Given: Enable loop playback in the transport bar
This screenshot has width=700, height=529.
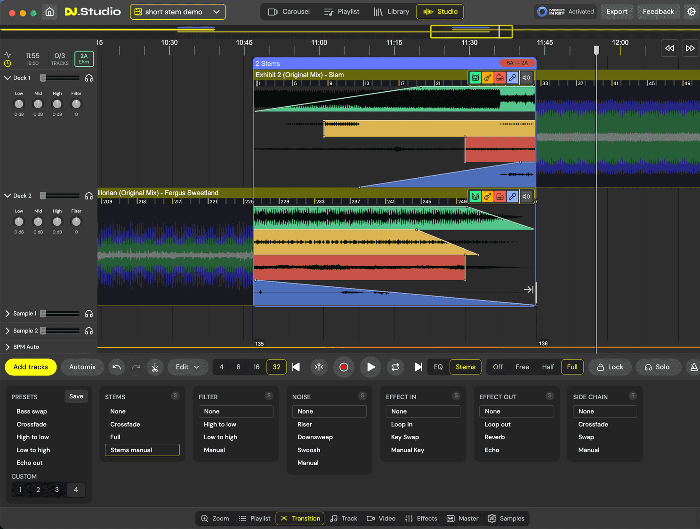Looking at the screenshot, I should point(395,367).
